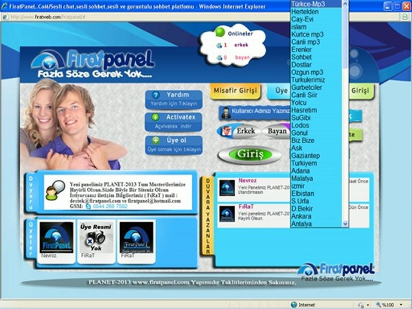Open Nevroz member thumbnail in Üyeler
The height and width of the screenshot is (309, 412).
pyautogui.click(x=56, y=237)
